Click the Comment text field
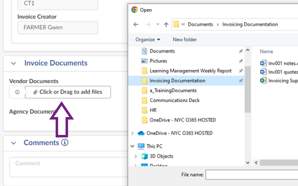The height and width of the screenshot is (186, 298). (x=69, y=167)
